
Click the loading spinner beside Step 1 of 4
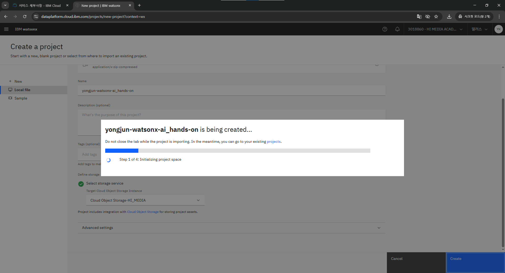(x=108, y=160)
